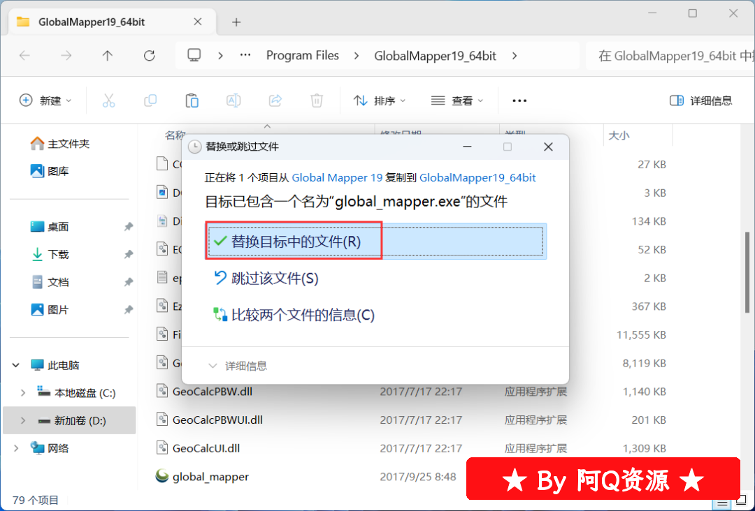Click the Share icon in toolbar
This screenshot has height=511, width=755.
pyautogui.click(x=275, y=101)
